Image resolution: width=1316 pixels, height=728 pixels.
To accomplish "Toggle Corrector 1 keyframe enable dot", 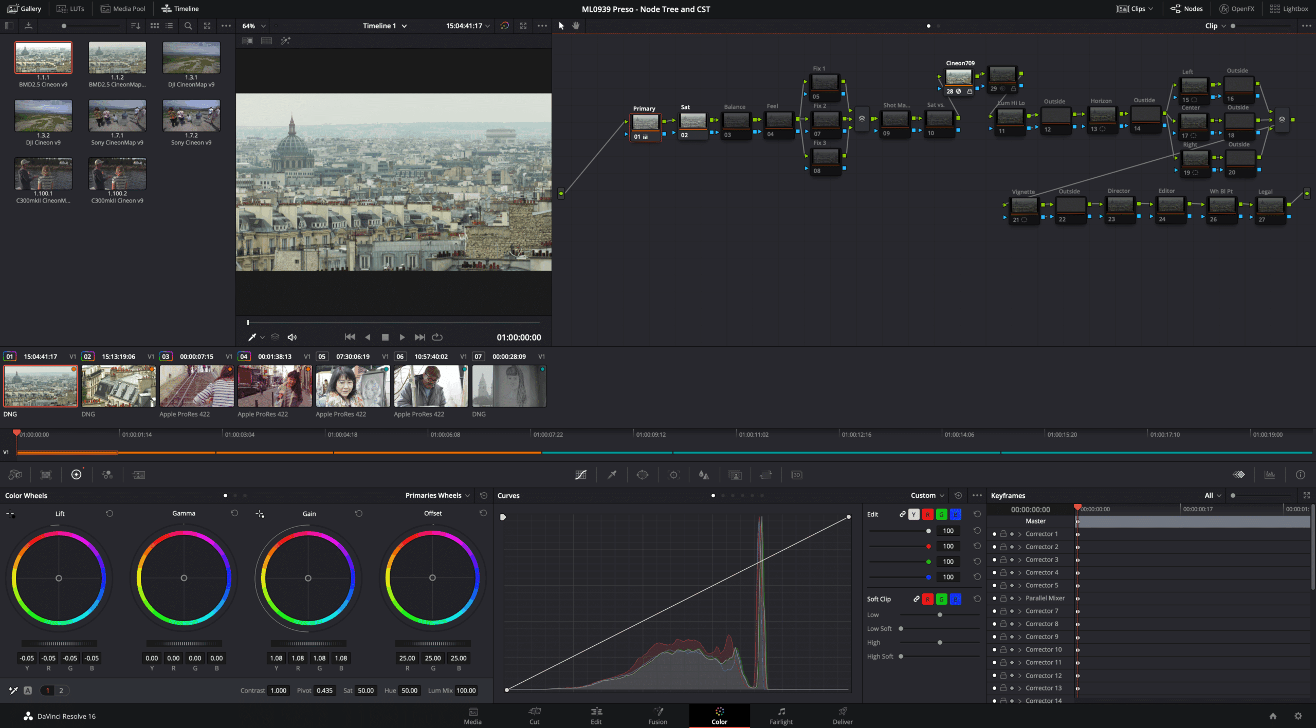I will [x=994, y=534].
